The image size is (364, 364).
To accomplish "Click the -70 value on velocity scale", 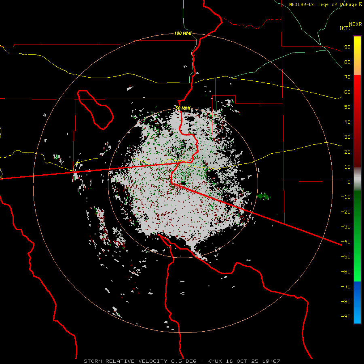I will point(346,286).
